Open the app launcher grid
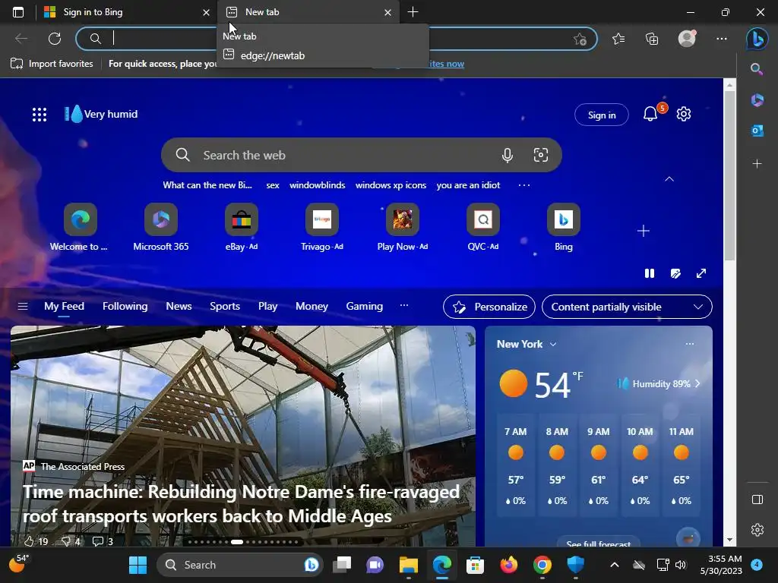 pos(40,115)
